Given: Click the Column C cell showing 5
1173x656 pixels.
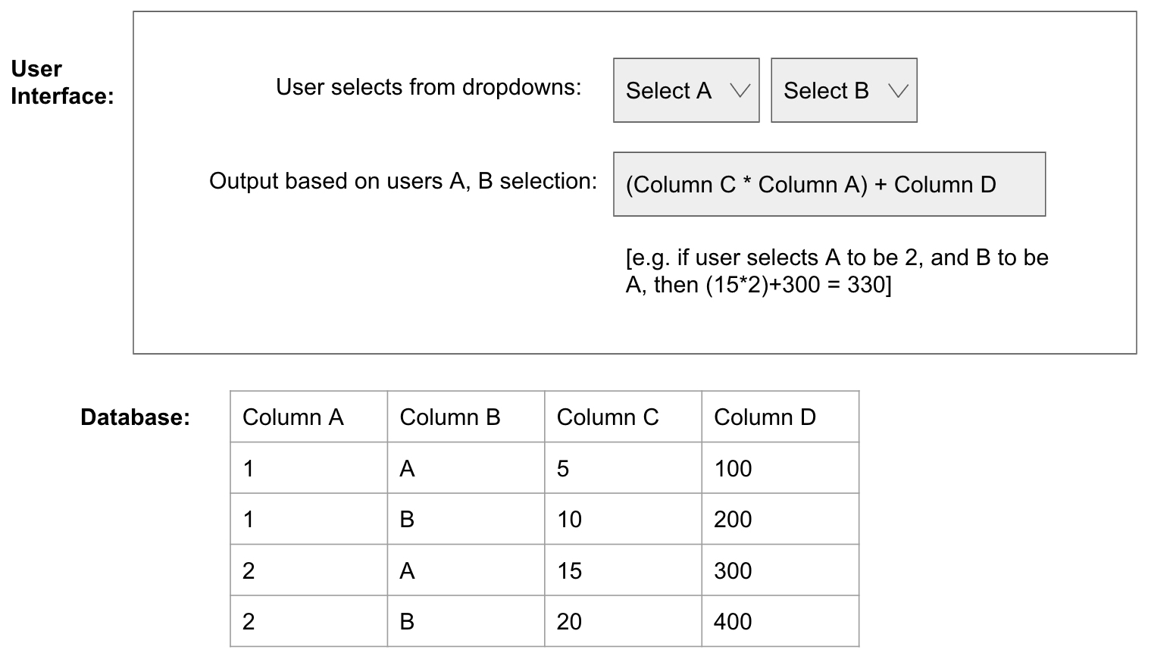Looking at the screenshot, I should point(622,468).
